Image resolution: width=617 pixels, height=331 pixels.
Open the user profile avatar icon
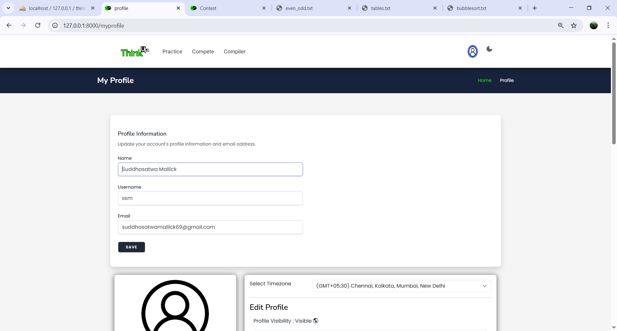[x=472, y=51]
